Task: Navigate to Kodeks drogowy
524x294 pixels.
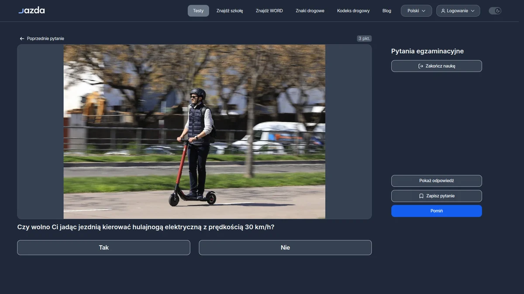Action: [353, 11]
